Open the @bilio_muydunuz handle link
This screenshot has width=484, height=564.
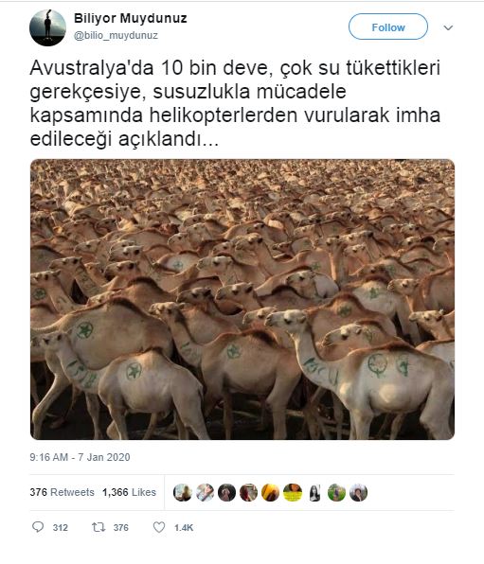[116, 35]
